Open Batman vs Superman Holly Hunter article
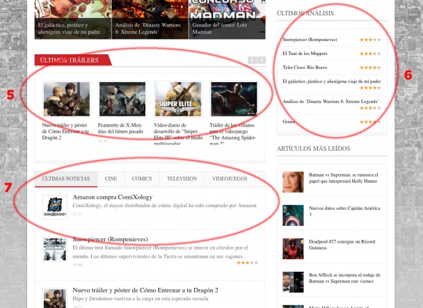The image size is (423, 308). pos(344,178)
